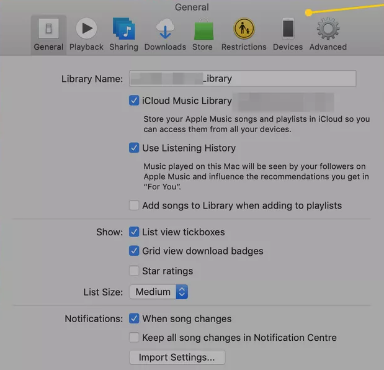Click the List Size label
The height and width of the screenshot is (370, 384).
103,292
